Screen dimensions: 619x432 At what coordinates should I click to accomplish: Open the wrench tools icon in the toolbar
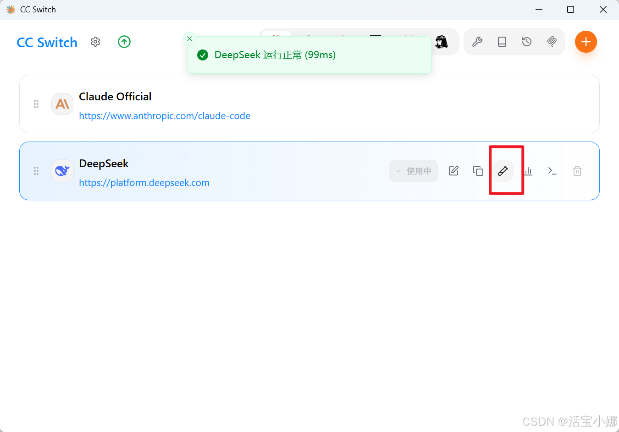click(477, 42)
